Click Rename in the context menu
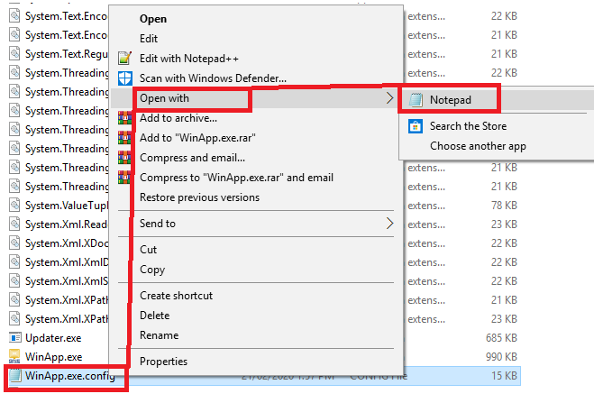594x403 pixels. 159,335
